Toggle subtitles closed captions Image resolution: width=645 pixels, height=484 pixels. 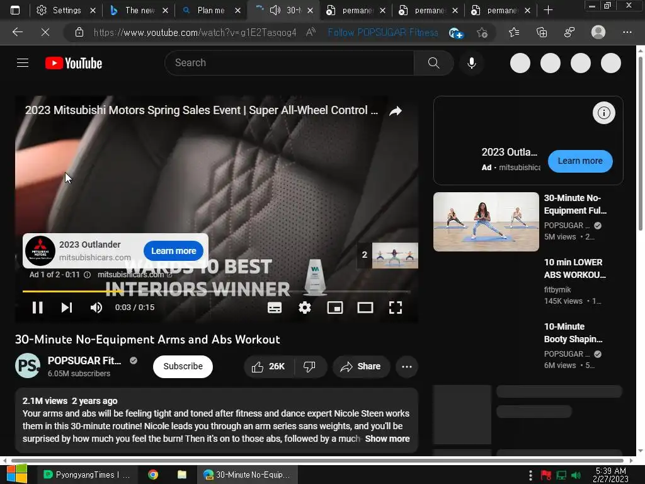click(275, 308)
